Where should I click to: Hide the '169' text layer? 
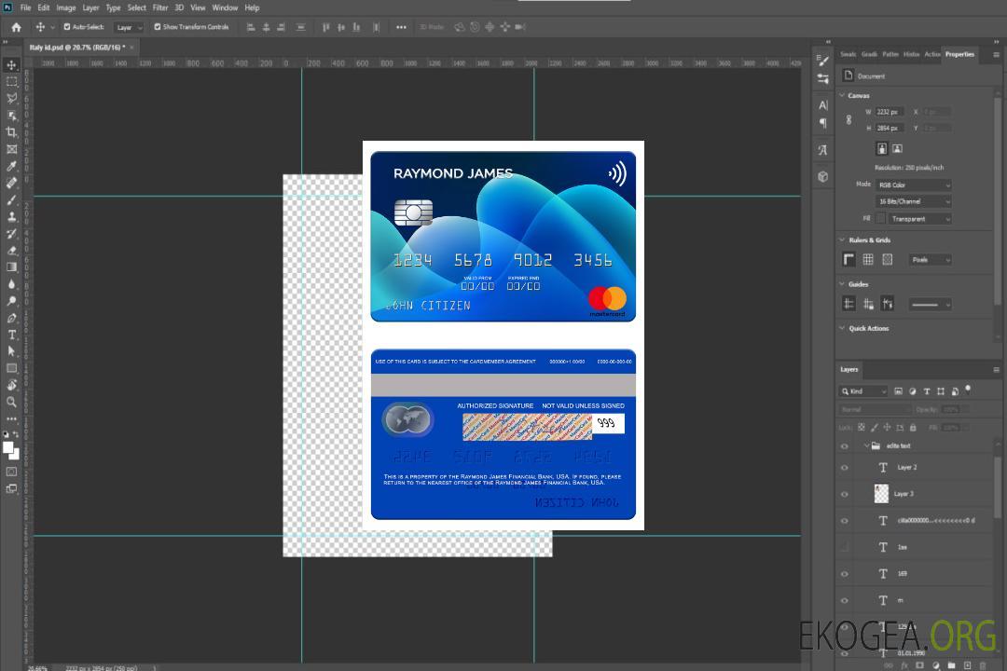[x=845, y=574]
